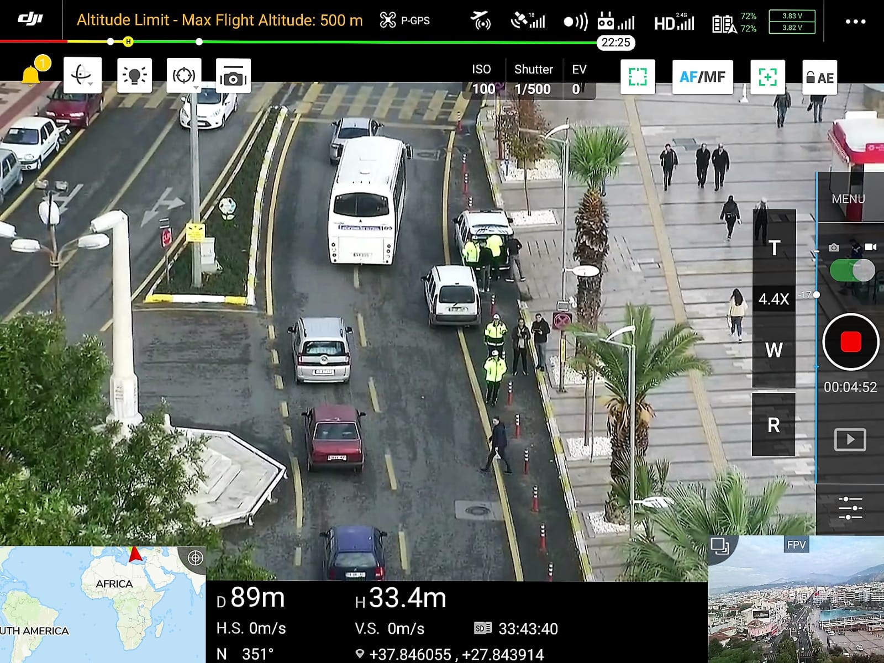Tap the recording timer 00:04:52
Viewport: 884px width, 663px height.
pos(850,387)
